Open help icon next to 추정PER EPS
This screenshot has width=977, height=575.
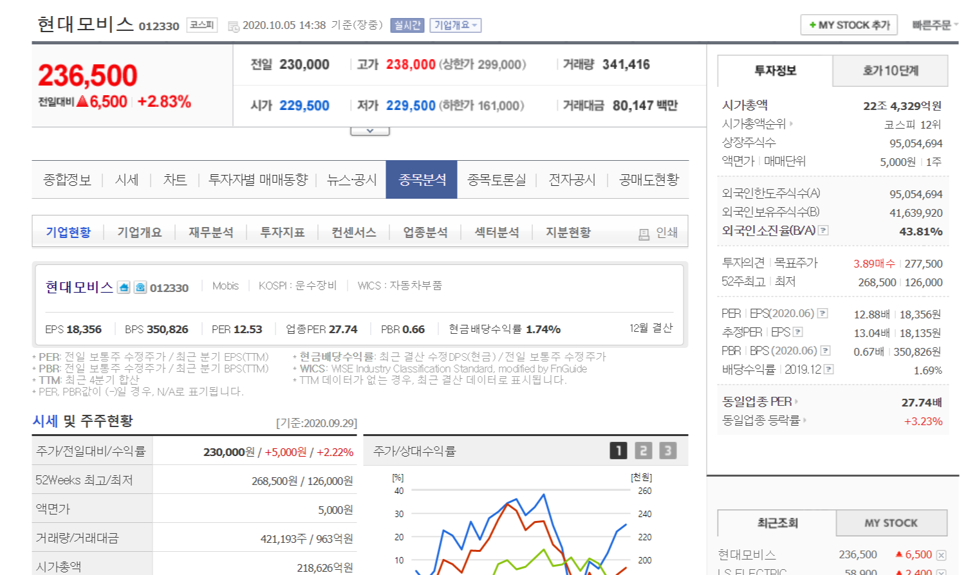click(x=798, y=332)
